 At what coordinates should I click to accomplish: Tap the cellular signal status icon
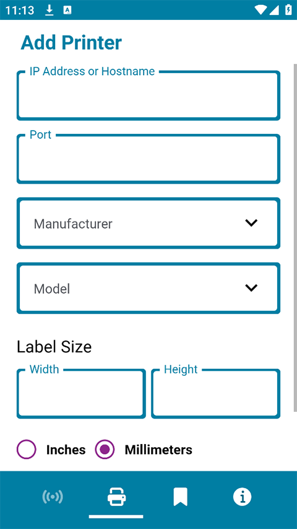(x=274, y=10)
